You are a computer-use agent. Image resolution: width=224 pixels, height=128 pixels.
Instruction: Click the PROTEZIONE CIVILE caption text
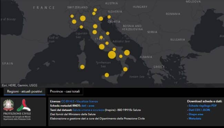[17, 114]
